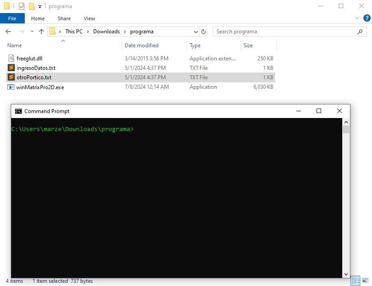The height and width of the screenshot is (286, 372).
Task: Click the New Folder icon in title bar
Action: point(32,6)
